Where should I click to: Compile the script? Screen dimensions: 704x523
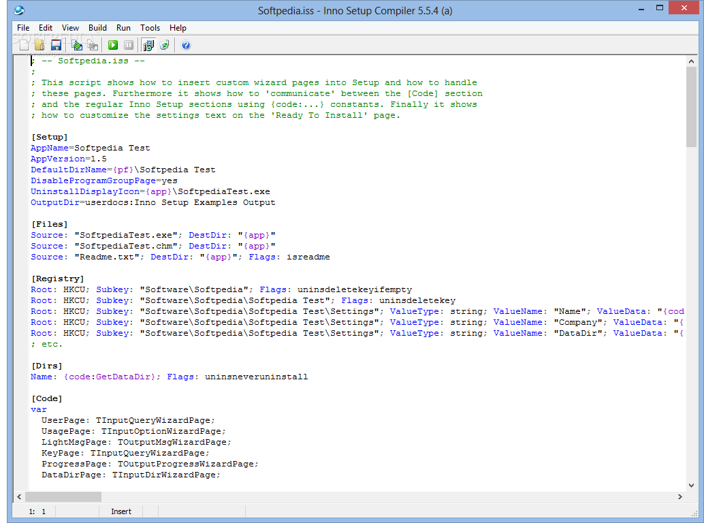click(x=77, y=45)
